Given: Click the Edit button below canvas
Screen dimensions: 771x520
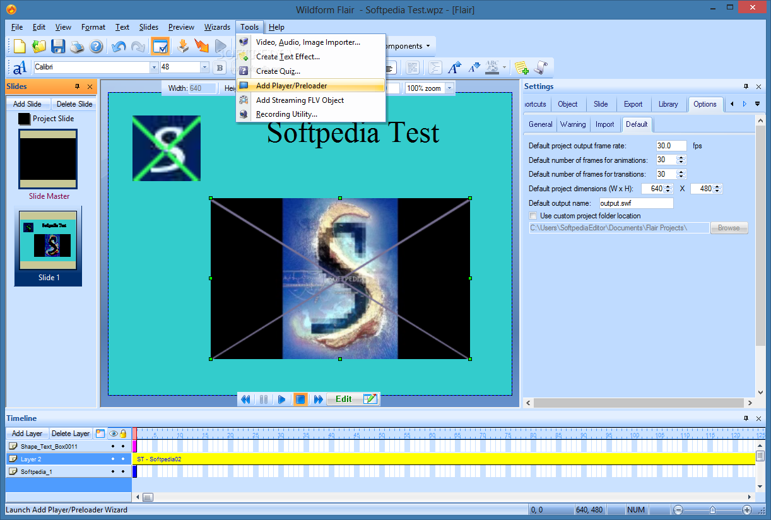Looking at the screenshot, I should click(x=353, y=399).
